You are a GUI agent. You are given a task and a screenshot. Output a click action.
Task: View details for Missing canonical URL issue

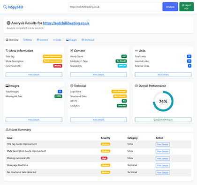click(163, 158)
